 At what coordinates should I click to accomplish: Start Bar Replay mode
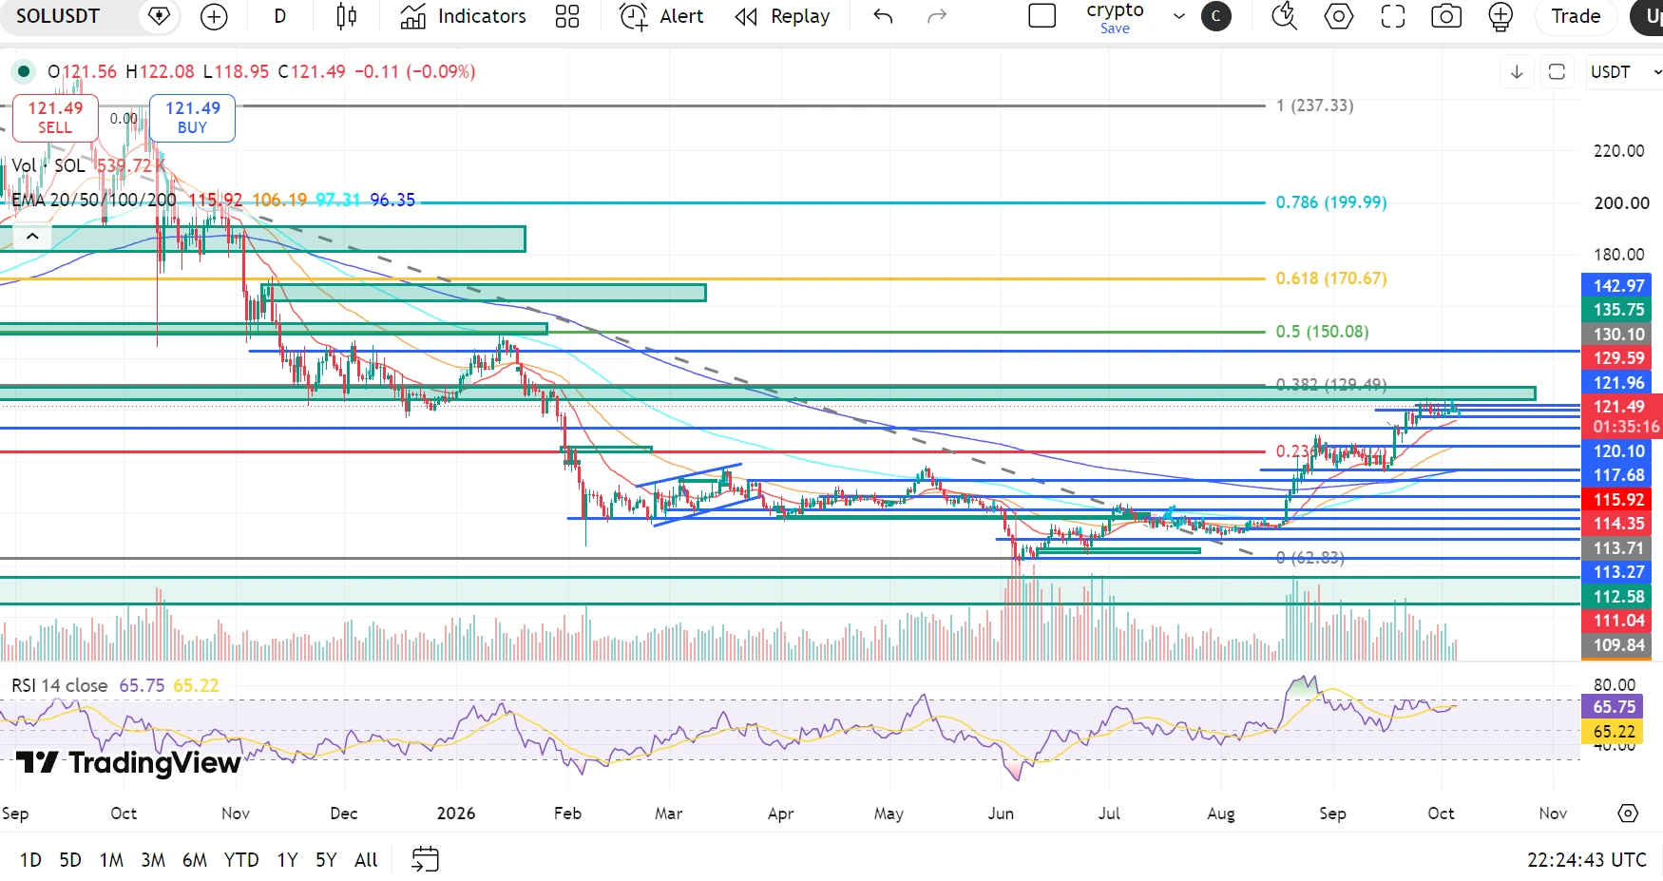783,16
